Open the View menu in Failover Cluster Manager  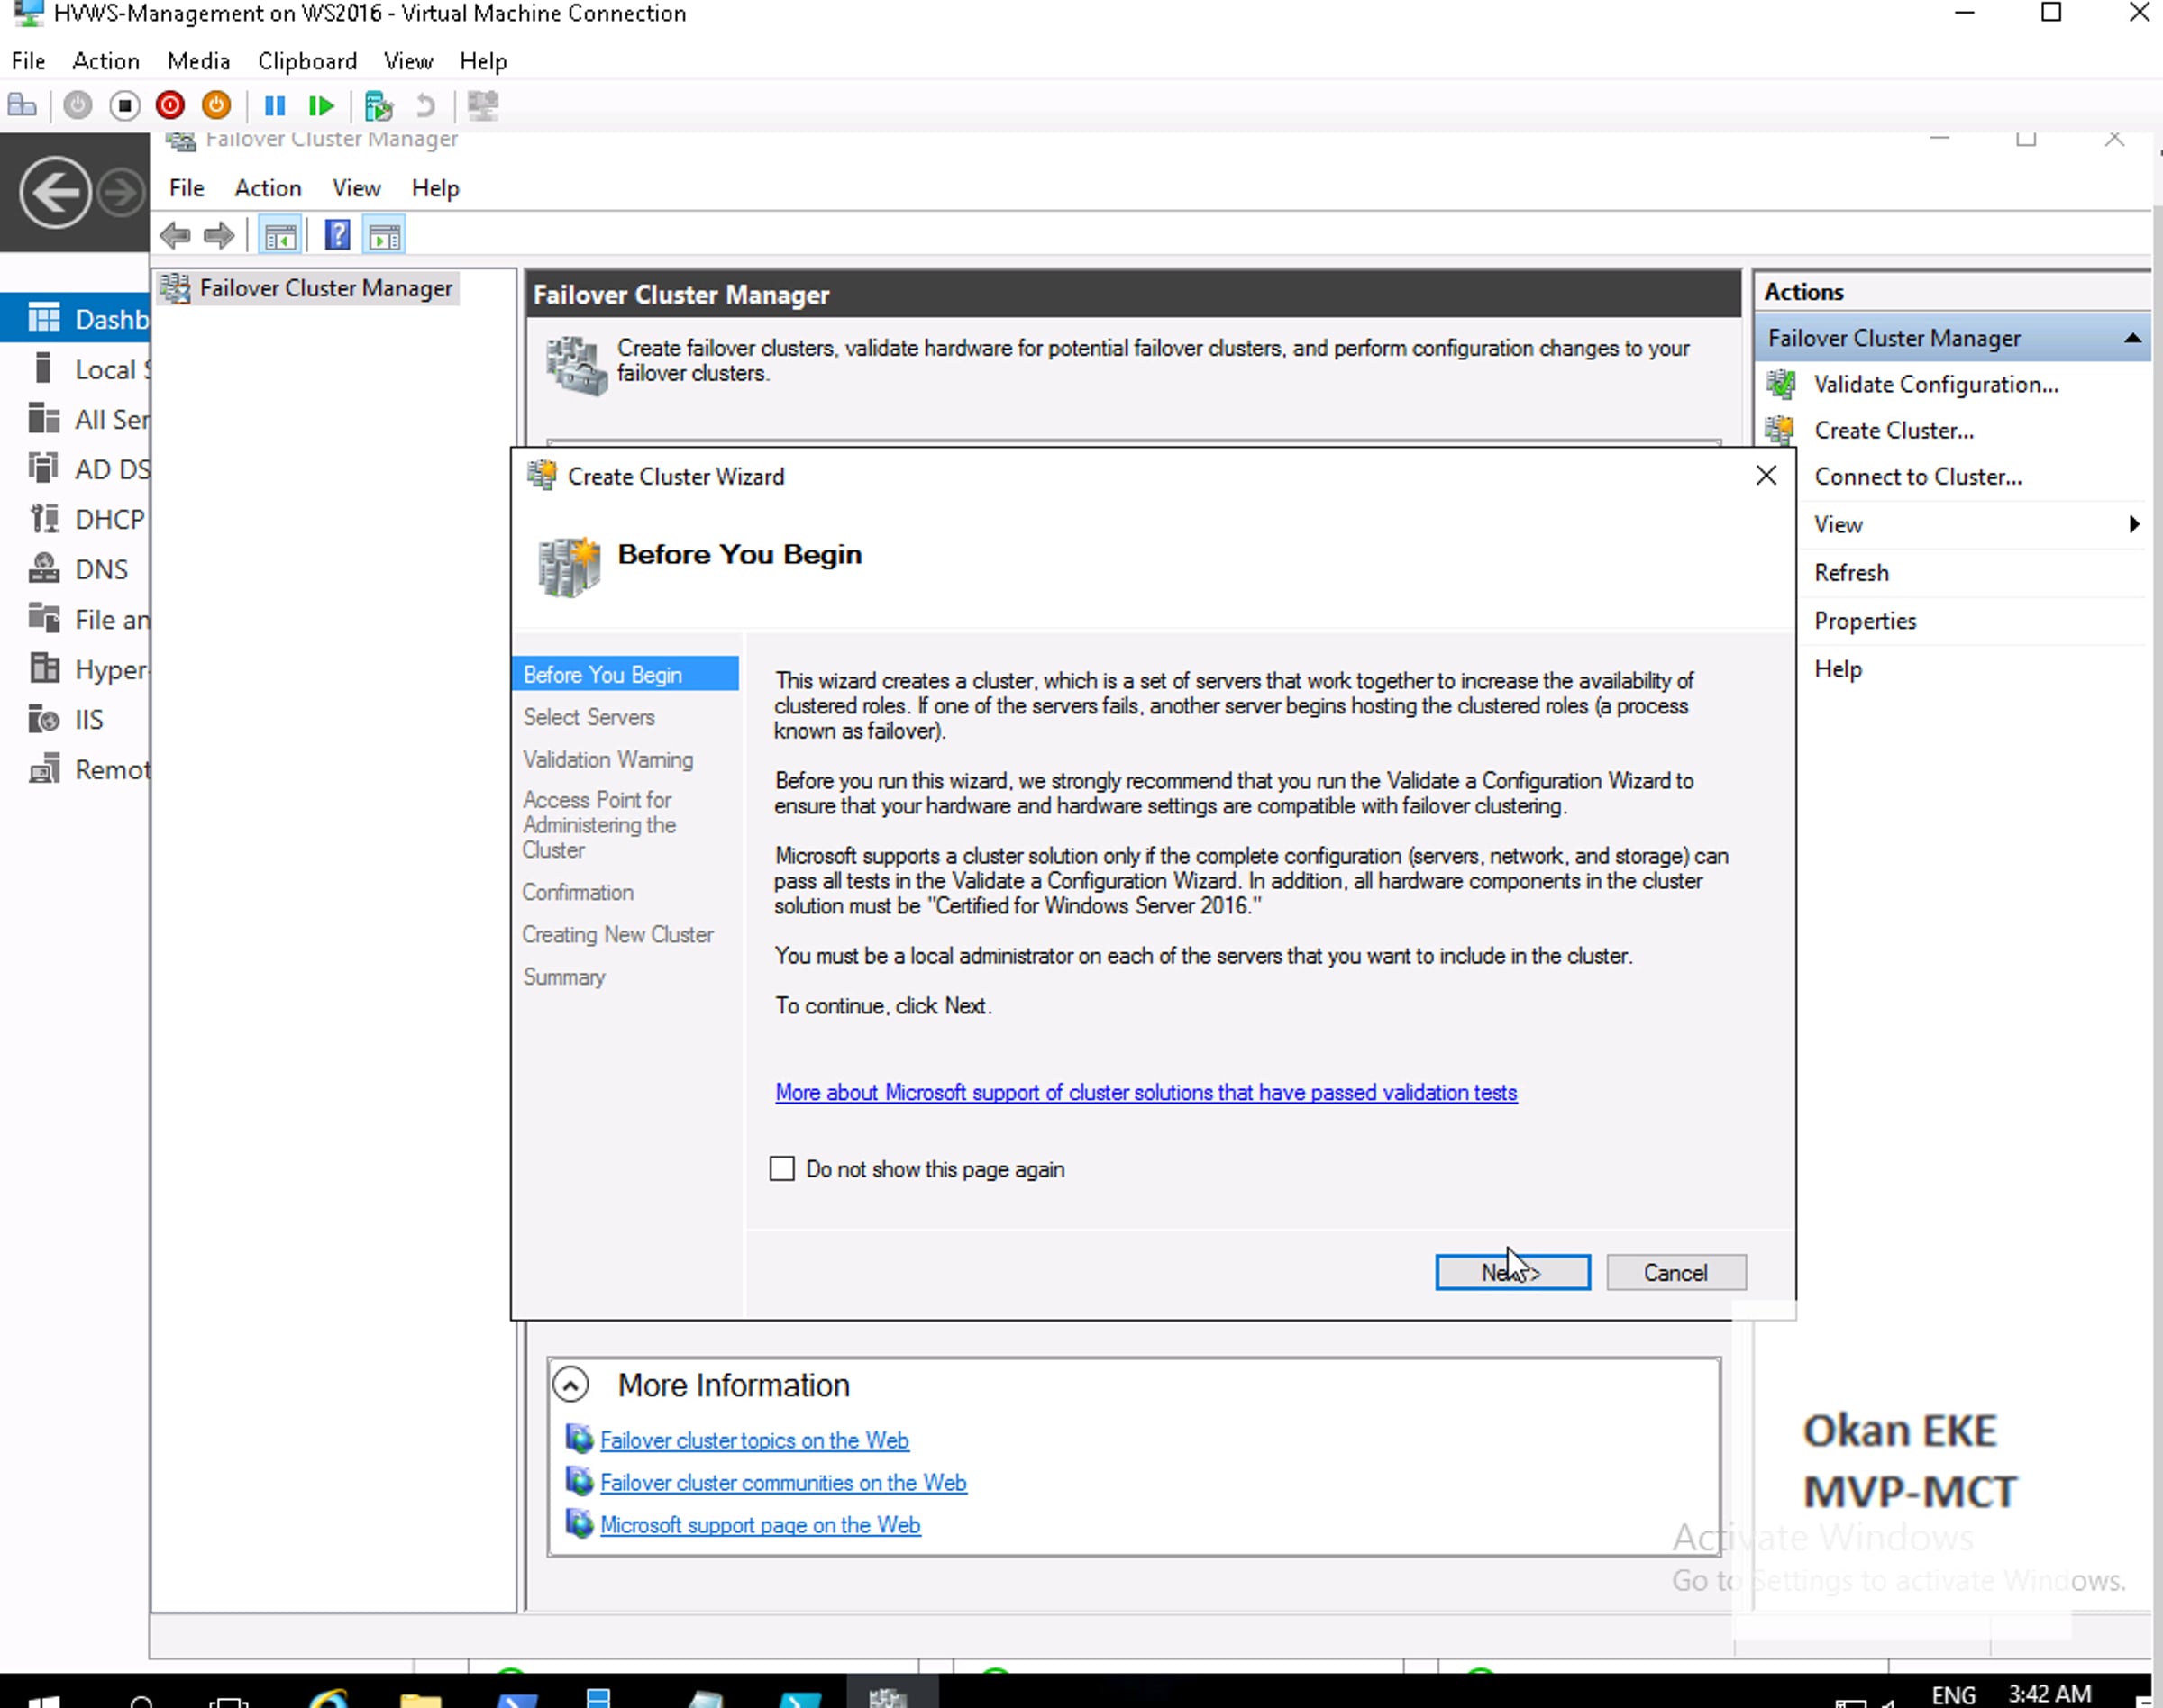coord(356,188)
